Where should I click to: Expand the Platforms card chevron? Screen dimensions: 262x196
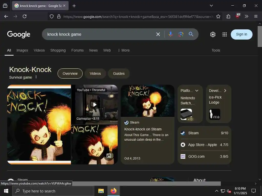pos(197,91)
